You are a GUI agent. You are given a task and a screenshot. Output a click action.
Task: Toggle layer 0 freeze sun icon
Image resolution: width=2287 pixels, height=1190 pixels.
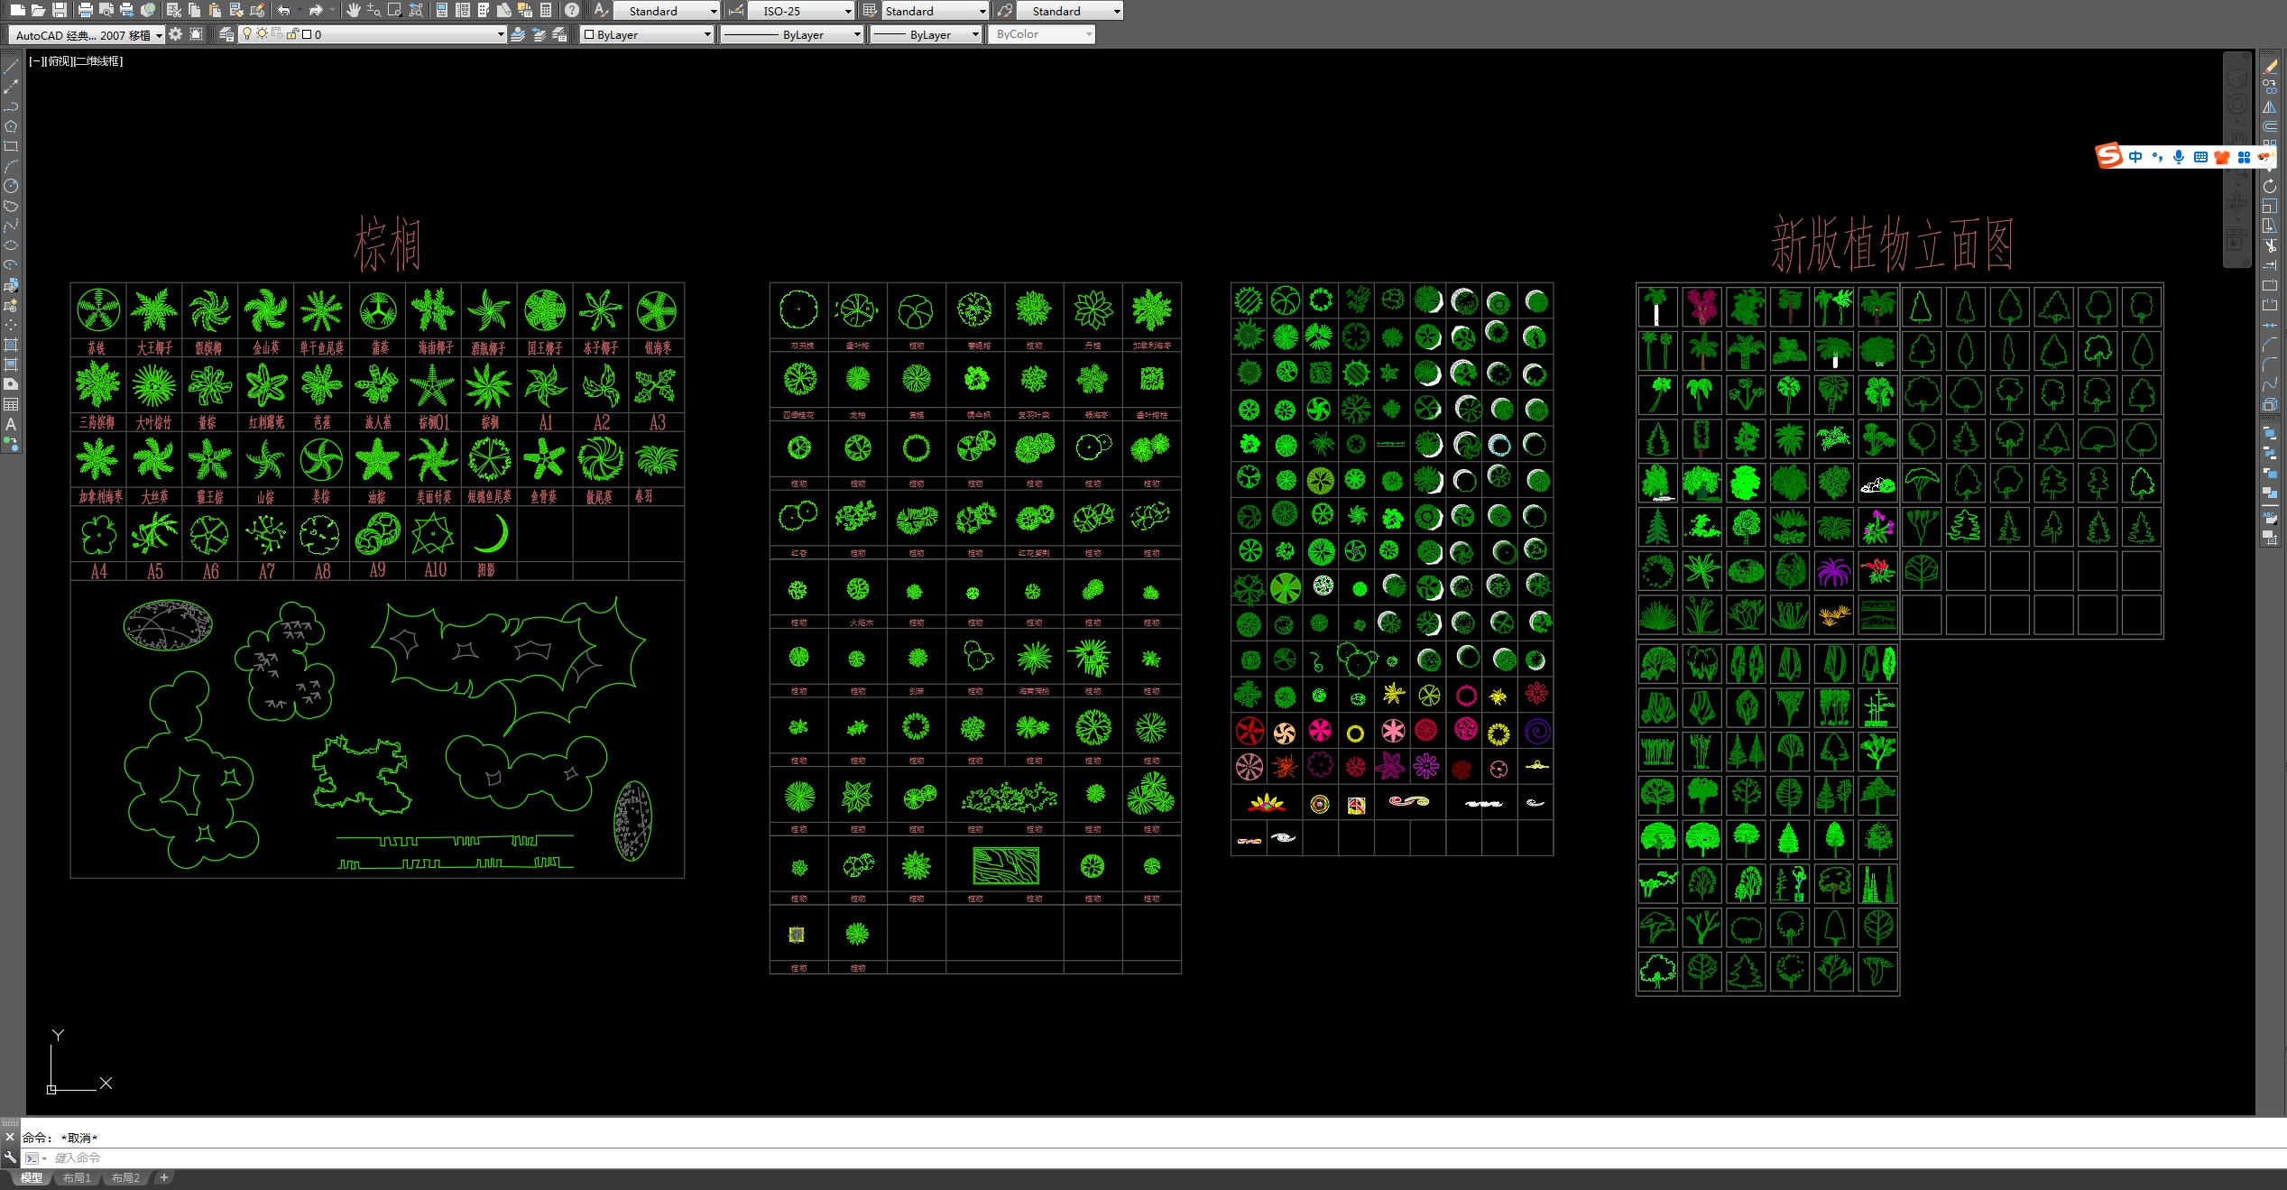262,34
